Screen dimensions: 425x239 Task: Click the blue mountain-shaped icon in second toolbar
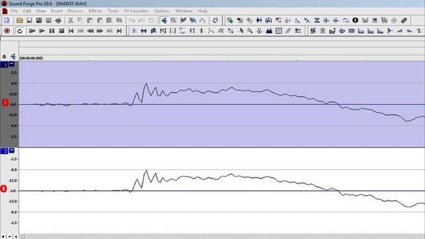(x=269, y=31)
